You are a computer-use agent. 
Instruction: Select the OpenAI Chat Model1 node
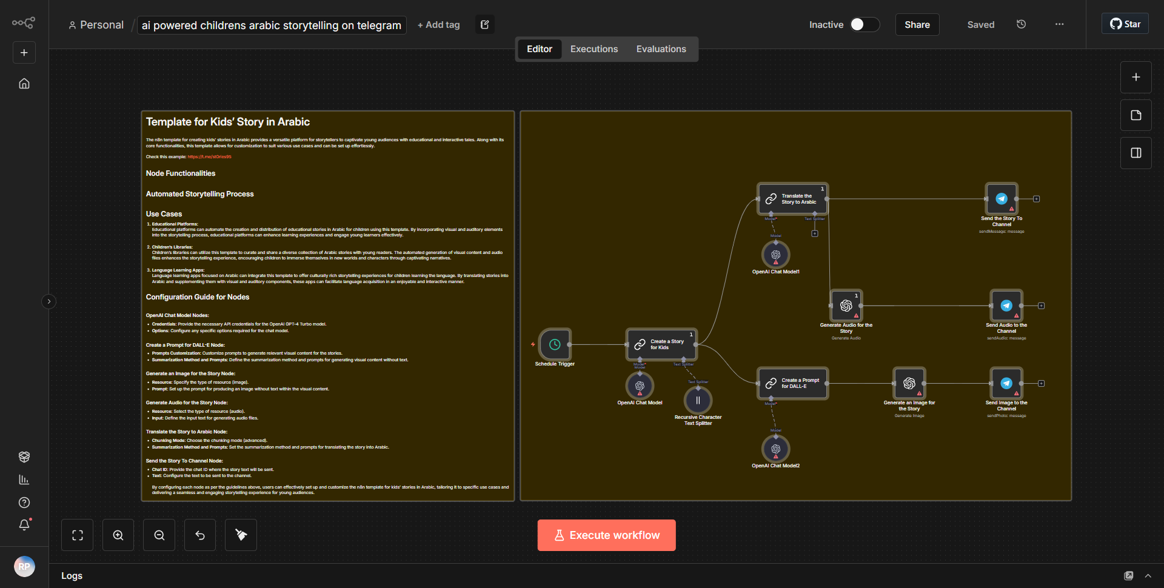coord(775,255)
